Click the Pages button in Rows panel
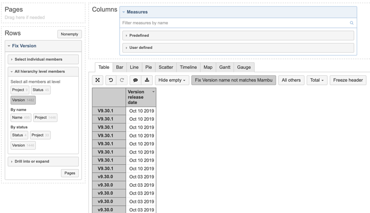 70,173
